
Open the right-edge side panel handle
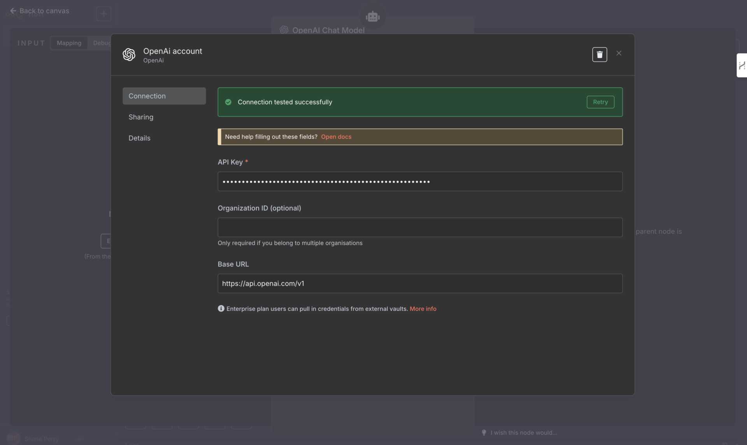point(742,65)
